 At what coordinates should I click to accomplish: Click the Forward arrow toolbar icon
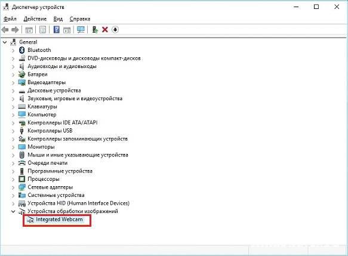15,29
